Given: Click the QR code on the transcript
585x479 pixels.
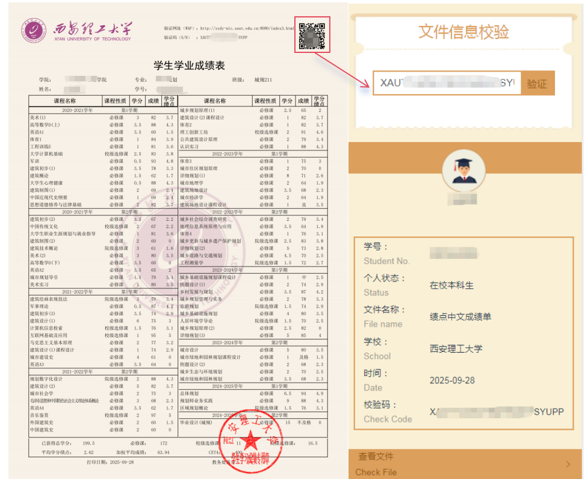Looking at the screenshot, I should pyautogui.click(x=312, y=36).
